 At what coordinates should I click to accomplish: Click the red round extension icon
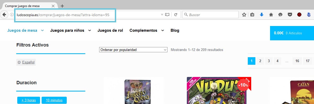pos(299,15)
